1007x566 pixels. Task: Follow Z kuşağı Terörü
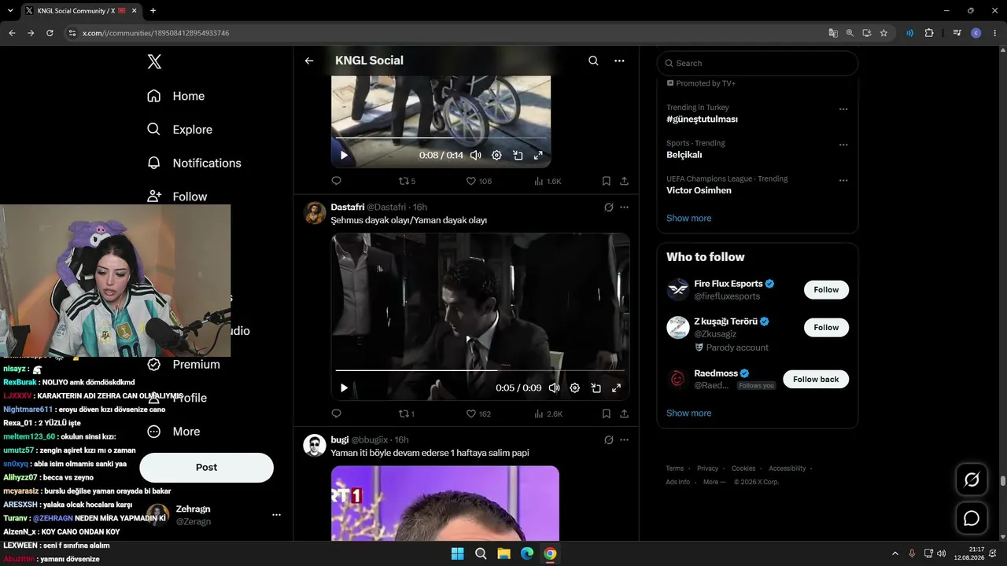826,327
